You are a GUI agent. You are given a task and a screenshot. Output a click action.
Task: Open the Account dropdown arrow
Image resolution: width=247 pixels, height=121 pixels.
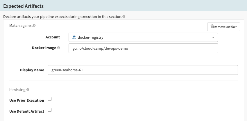[x=213, y=38]
